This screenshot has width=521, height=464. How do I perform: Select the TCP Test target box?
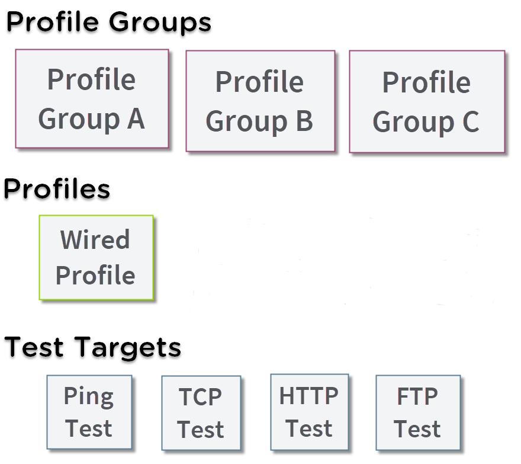(x=201, y=413)
